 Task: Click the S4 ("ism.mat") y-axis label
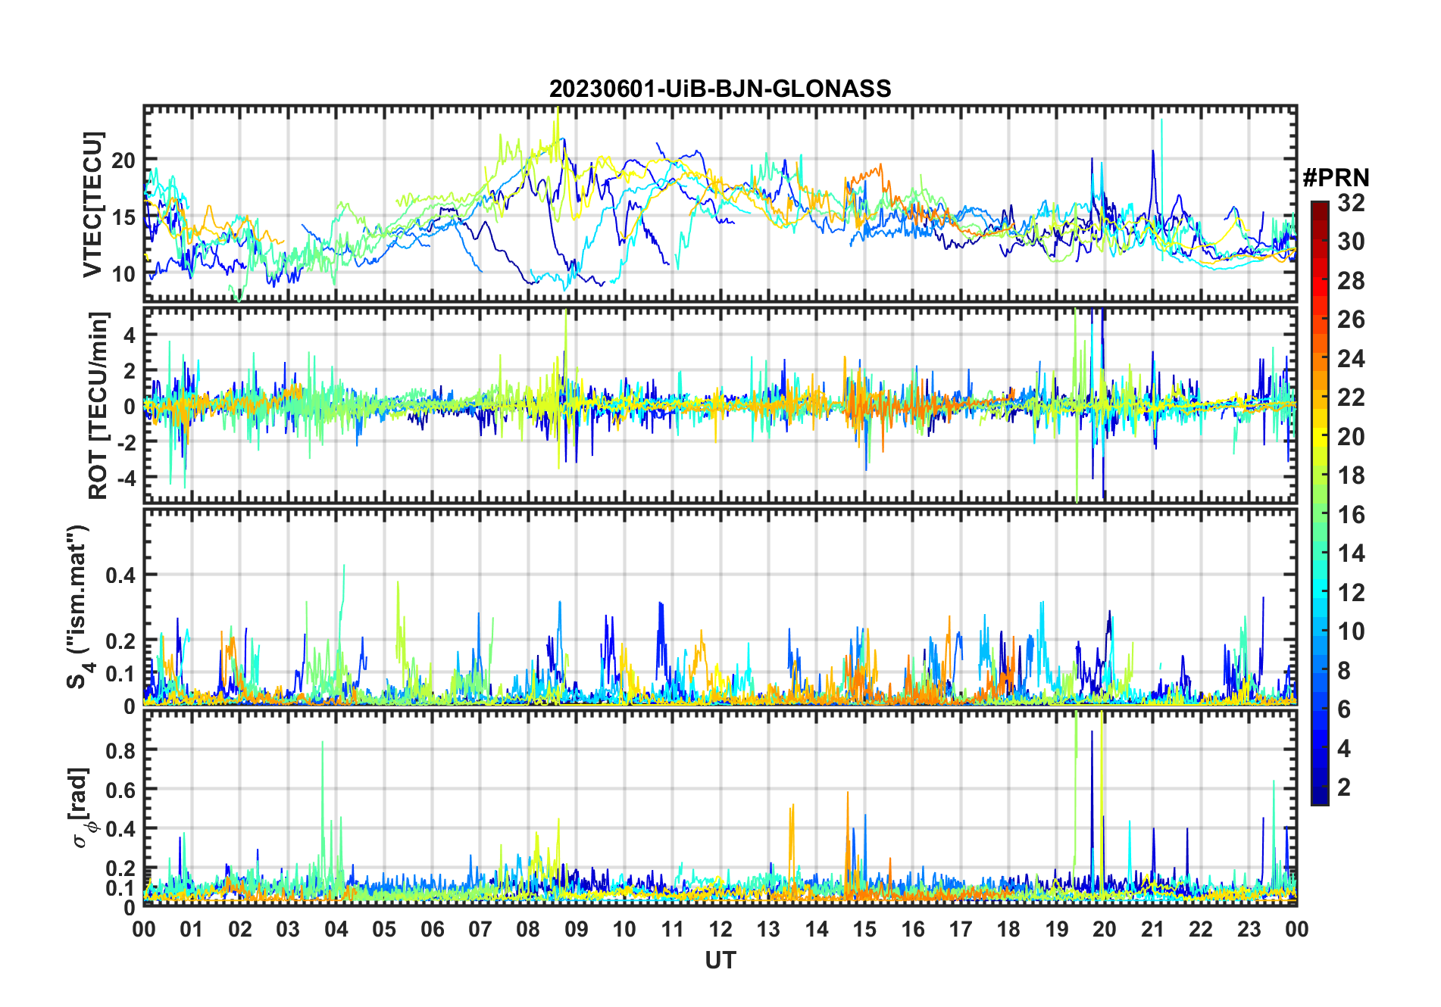[79, 607]
